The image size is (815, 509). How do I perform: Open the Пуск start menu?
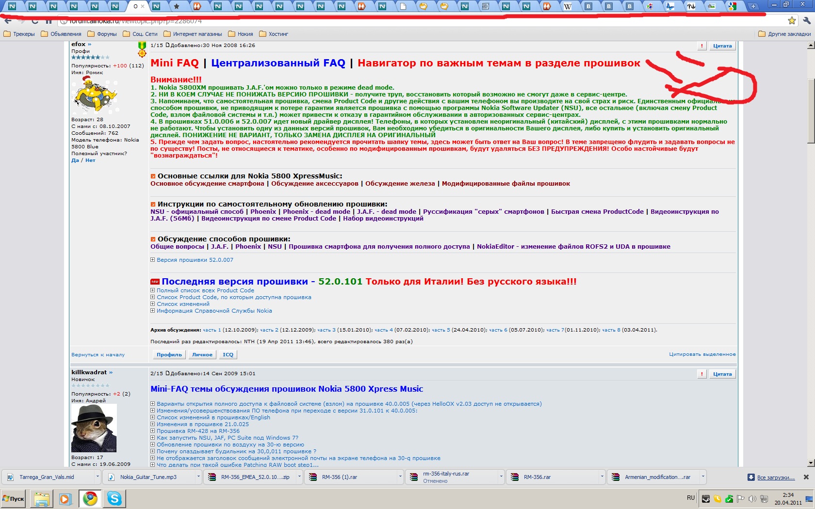coord(14,498)
